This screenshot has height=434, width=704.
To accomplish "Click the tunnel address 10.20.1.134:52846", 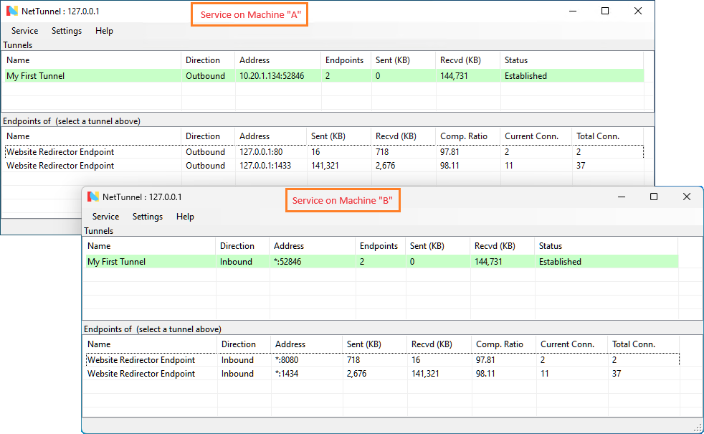I will [272, 76].
